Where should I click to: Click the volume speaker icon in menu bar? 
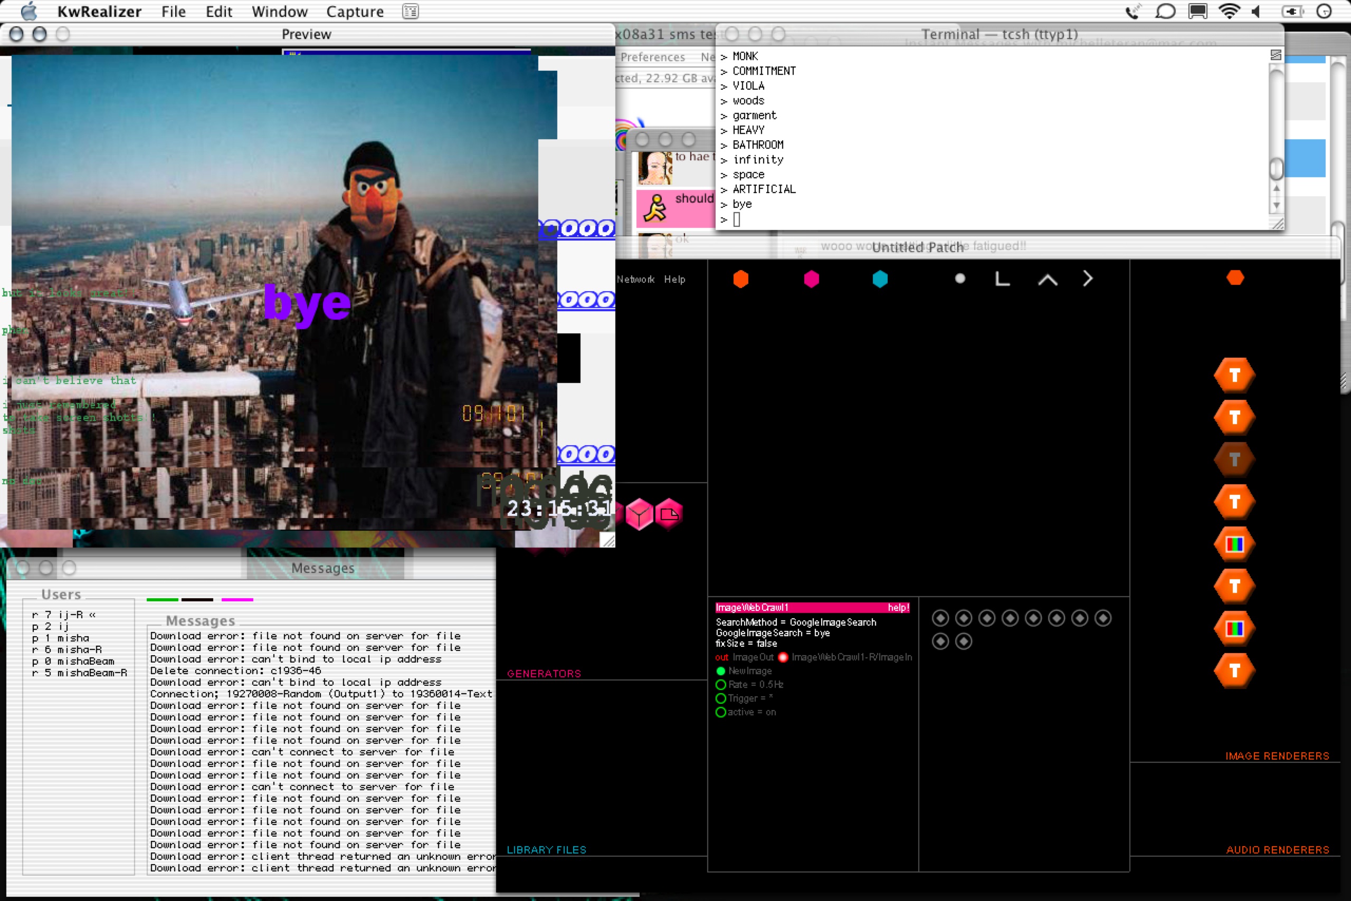[x=1257, y=12]
